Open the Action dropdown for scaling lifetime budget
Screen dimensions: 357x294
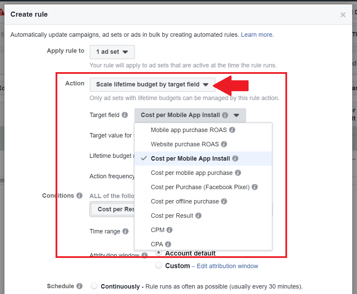152,84
